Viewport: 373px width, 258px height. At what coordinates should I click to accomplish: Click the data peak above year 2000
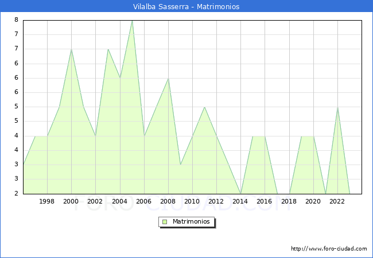pyautogui.click(x=71, y=49)
